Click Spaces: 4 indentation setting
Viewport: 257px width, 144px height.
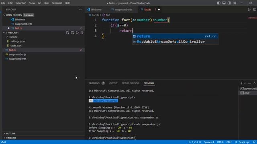[209, 142]
